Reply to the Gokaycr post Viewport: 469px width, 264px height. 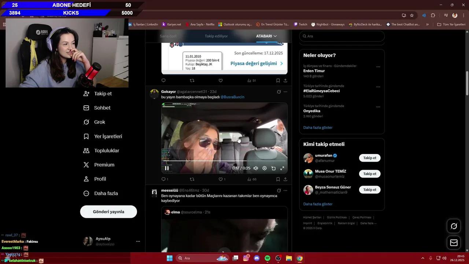point(163,179)
